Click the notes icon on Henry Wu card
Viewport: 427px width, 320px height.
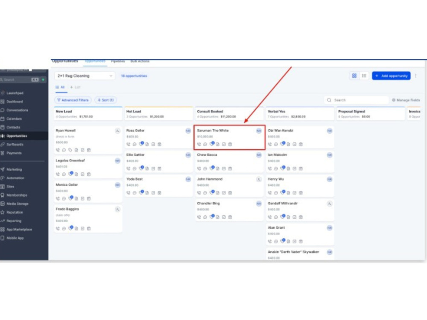pos(288,193)
